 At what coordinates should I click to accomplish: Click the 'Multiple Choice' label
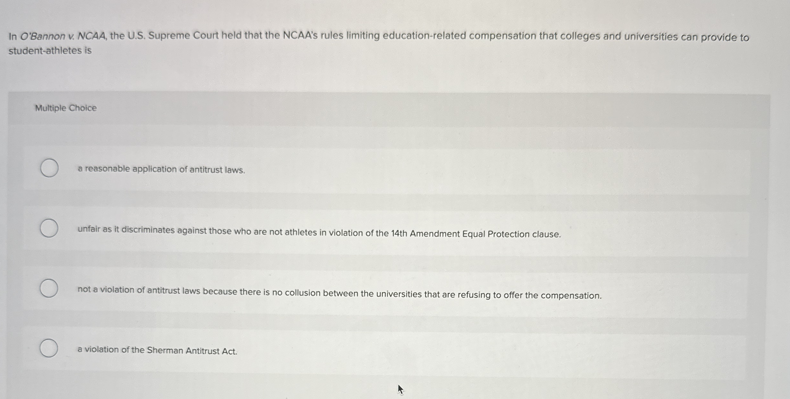point(65,108)
